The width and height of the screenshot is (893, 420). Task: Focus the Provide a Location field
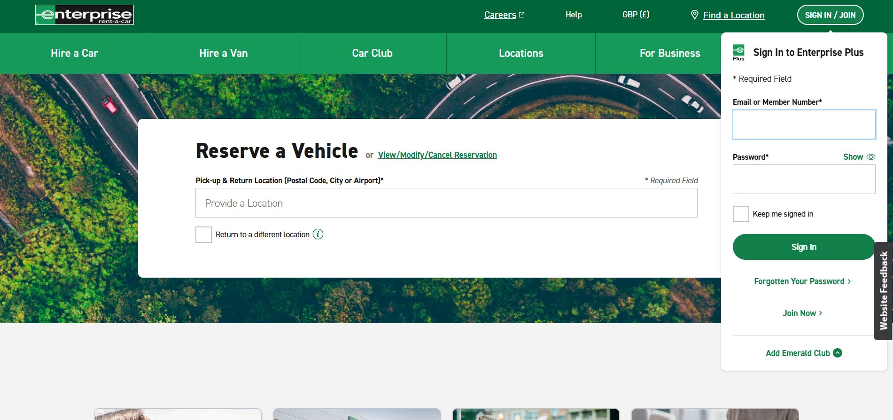pyautogui.click(x=446, y=203)
